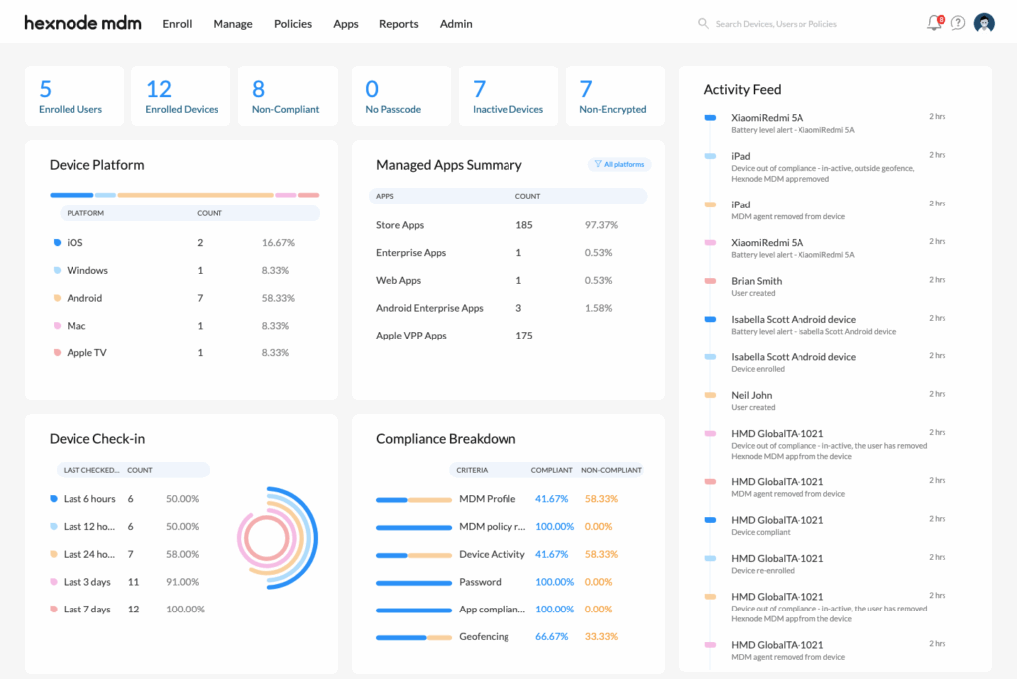Image resolution: width=1017 pixels, height=679 pixels.
Task: Click the Inactive Devices count tile
Action: [508, 97]
